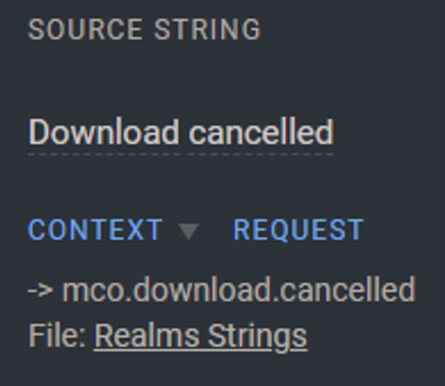445x386 pixels.
Task: Open the REQUEST context link
Action: [298, 230]
